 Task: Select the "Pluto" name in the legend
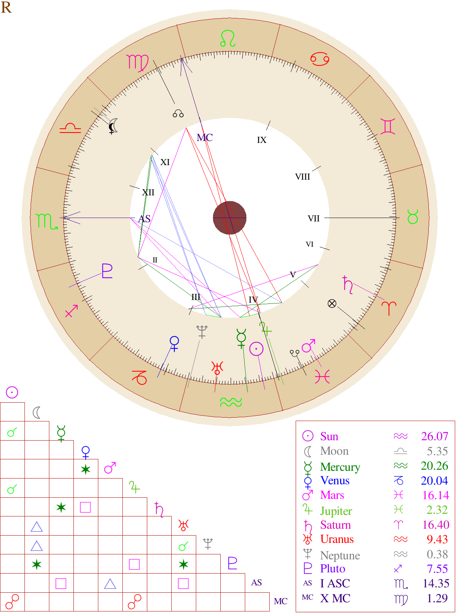(332, 569)
